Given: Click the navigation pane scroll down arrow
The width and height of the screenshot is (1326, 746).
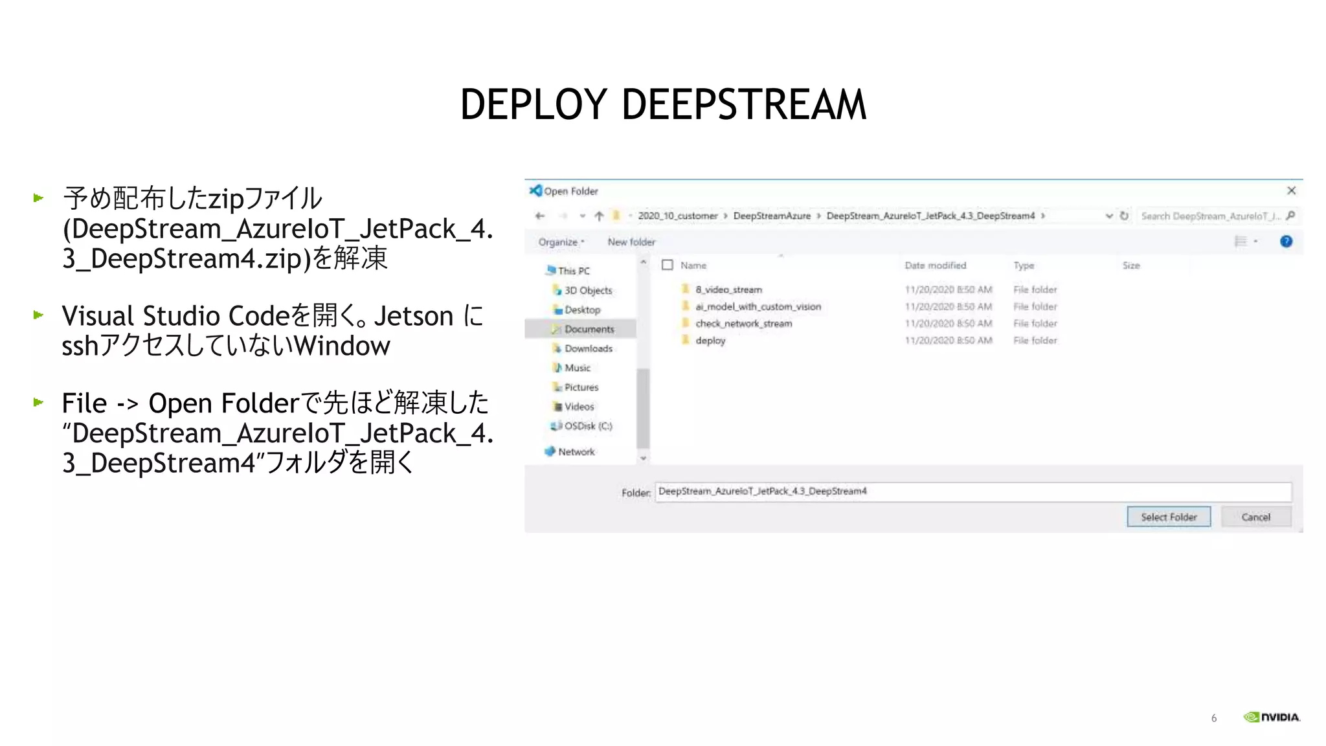Looking at the screenshot, I should click(x=643, y=458).
